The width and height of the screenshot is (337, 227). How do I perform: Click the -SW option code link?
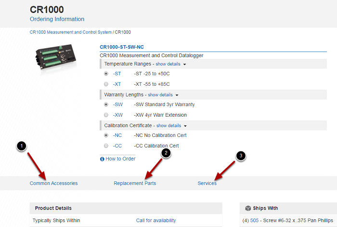118,105
